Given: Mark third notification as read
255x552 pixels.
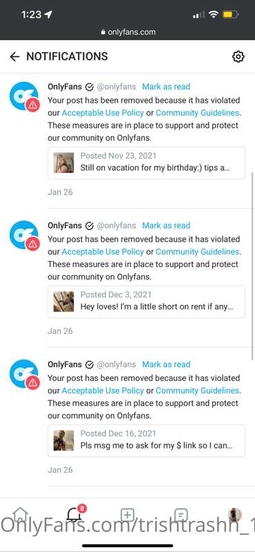Looking at the screenshot, I should [x=166, y=364].
